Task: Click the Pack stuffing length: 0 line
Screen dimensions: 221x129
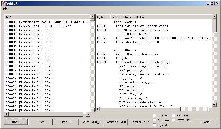Action: click(137, 42)
